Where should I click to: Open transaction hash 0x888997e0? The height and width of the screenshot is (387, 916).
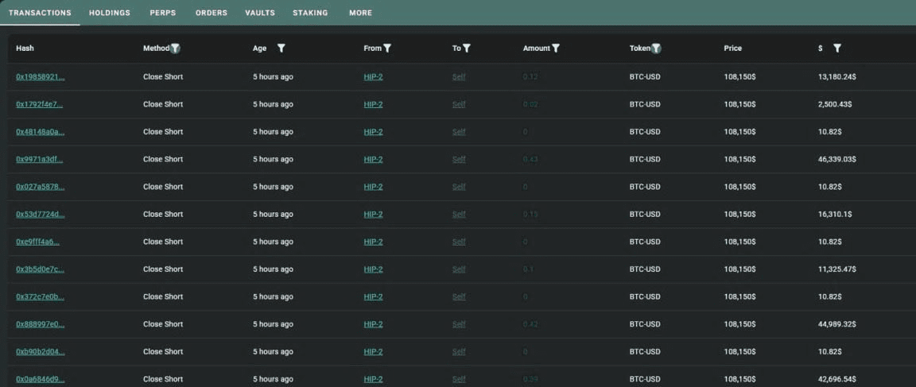(40, 324)
